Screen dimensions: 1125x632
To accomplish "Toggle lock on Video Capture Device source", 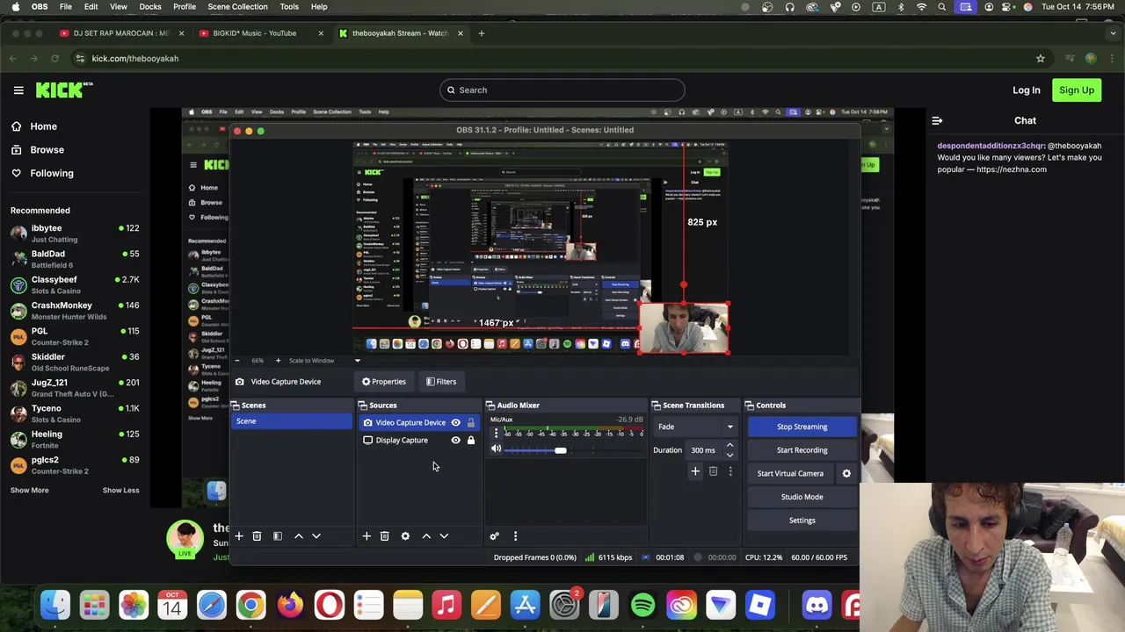I will pos(470,422).
